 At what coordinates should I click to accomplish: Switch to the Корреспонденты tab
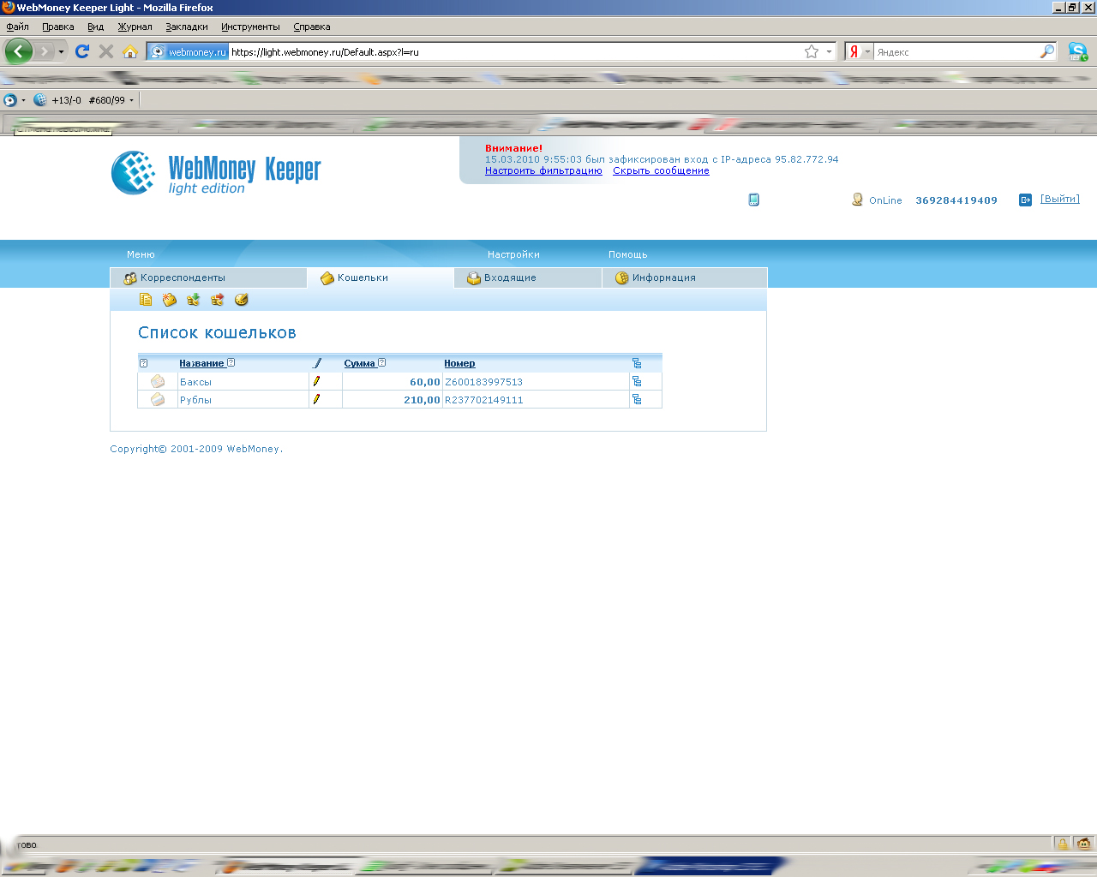pos(208,277)
